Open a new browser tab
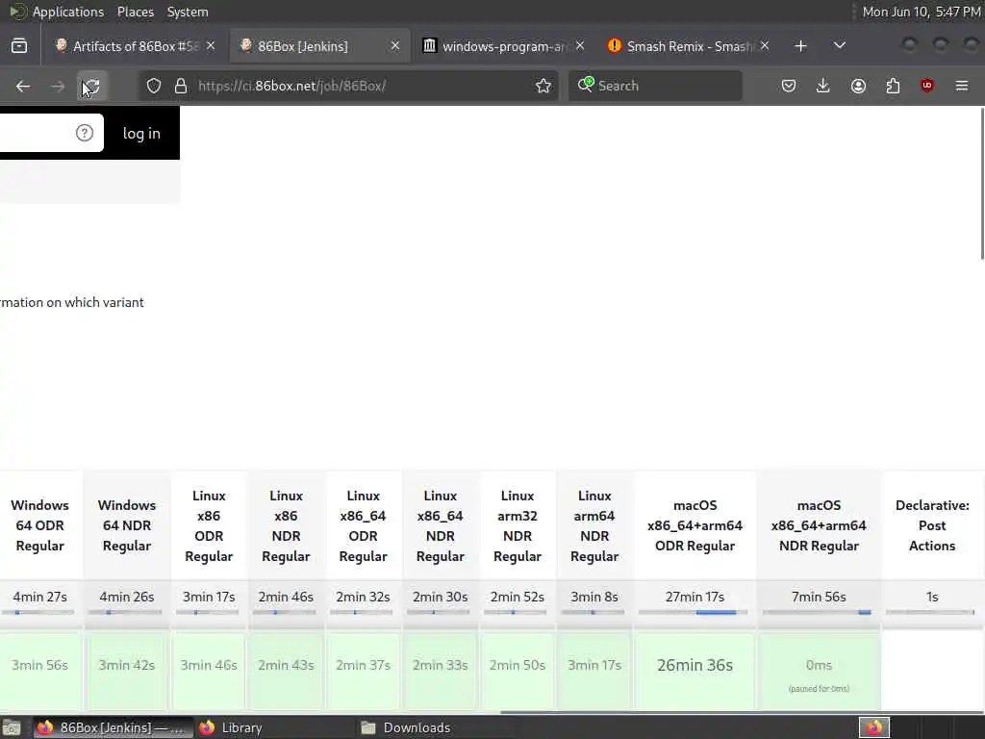Image resolution: width=985 pixels, height=739 pixels. click(800, 46)
